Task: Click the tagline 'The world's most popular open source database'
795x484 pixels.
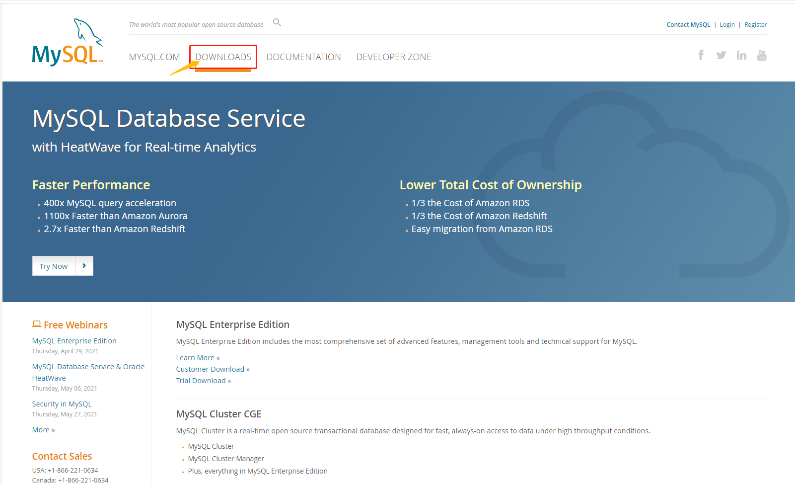Action: [196, 25]
